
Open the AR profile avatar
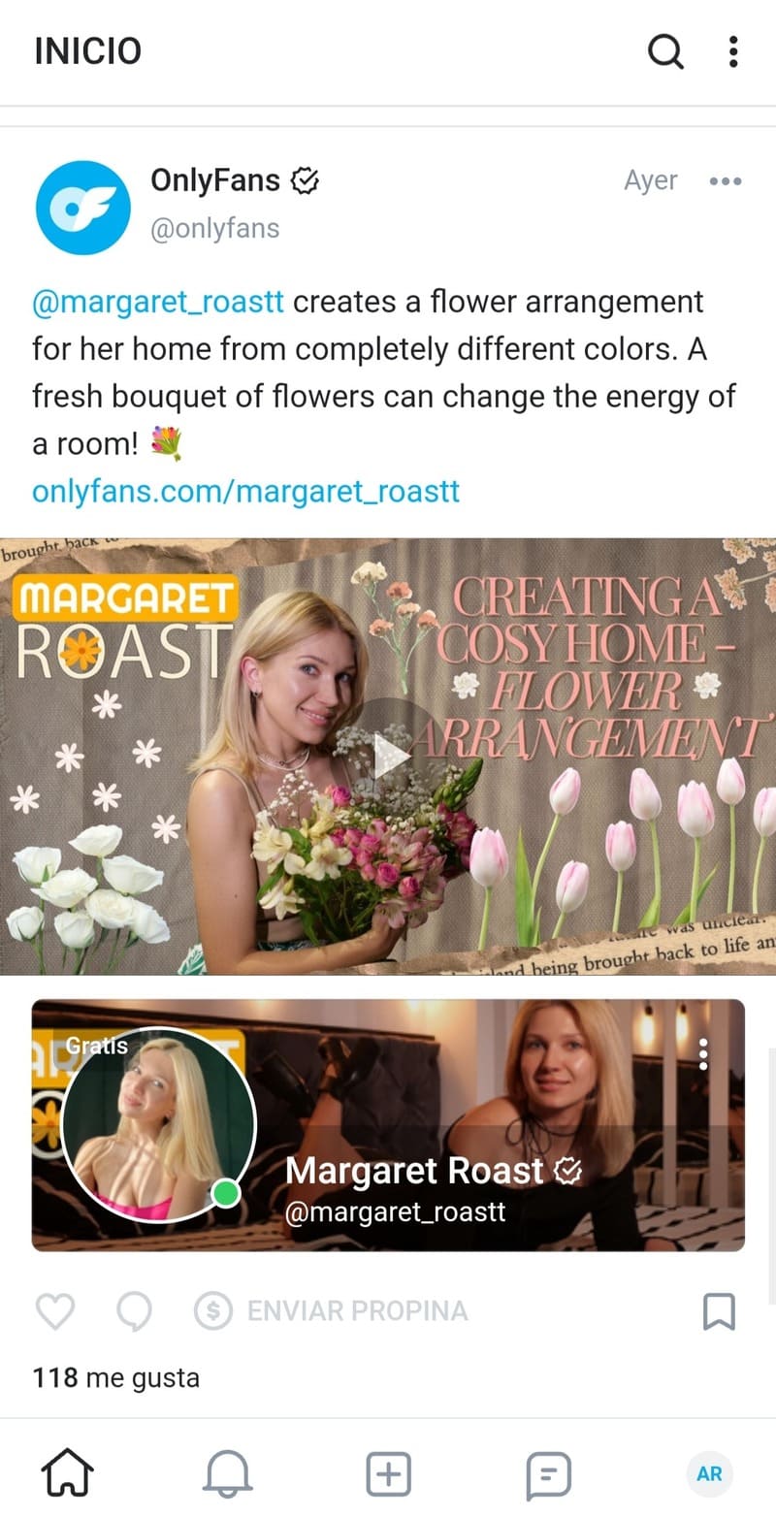(x=709, y=1474)
